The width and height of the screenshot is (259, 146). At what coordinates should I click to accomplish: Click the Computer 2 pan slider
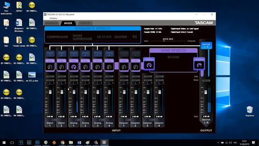point(136,83)
